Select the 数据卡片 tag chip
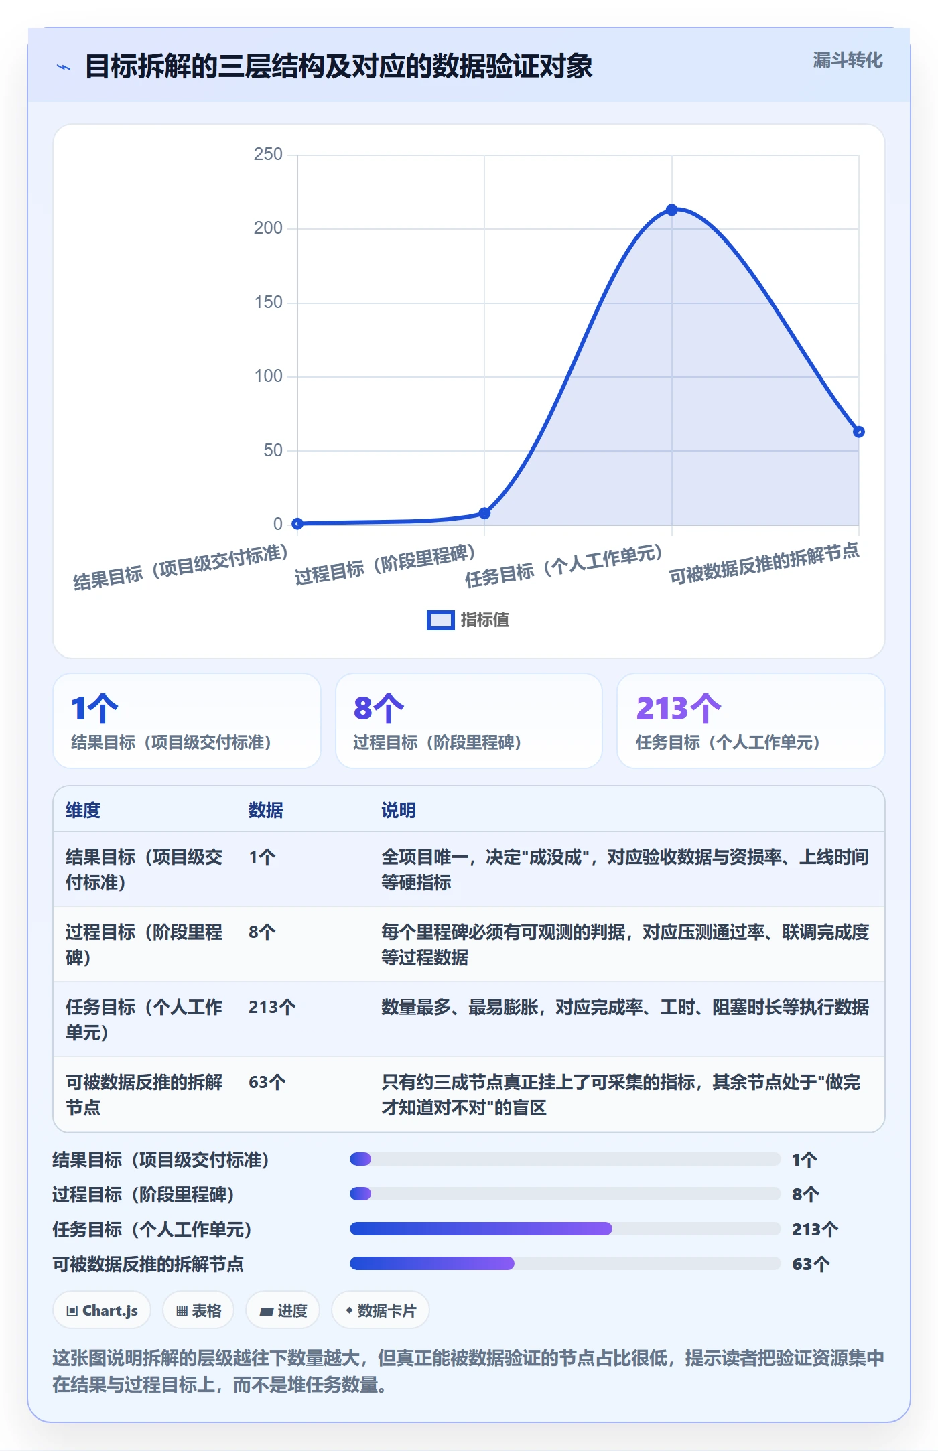 (x=380, y=1310)
